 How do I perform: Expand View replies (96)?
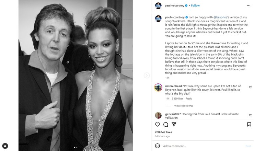pos(183,106)
